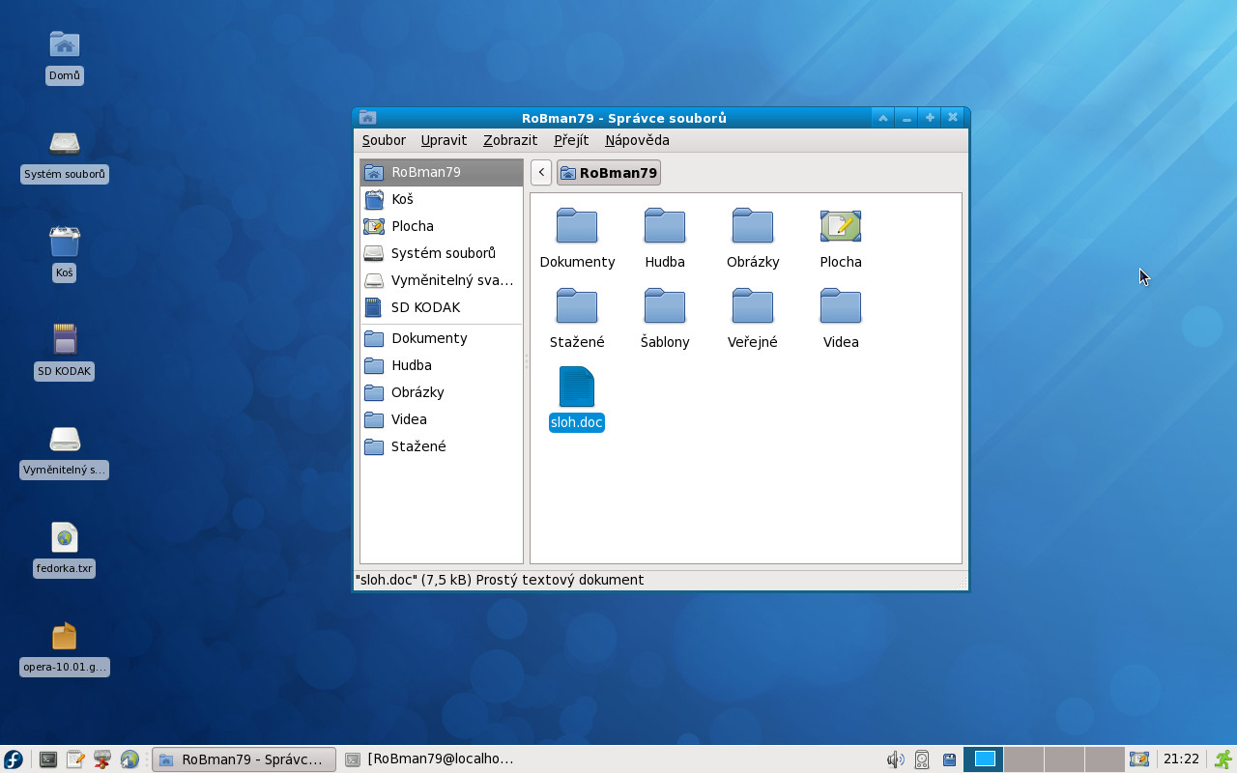The height and width of the screenshot is (773, 1237).
Task: Select SD KODAK card in sidebar
Action: pyautogui.click(x=425, y=307)
